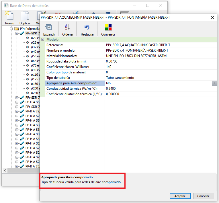Click the Aceptar button

coord(180,196)
